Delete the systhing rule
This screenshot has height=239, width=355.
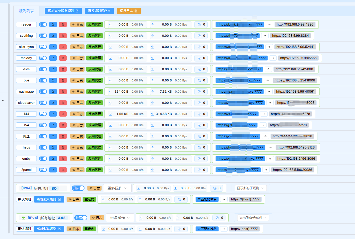tap(63, 36)
